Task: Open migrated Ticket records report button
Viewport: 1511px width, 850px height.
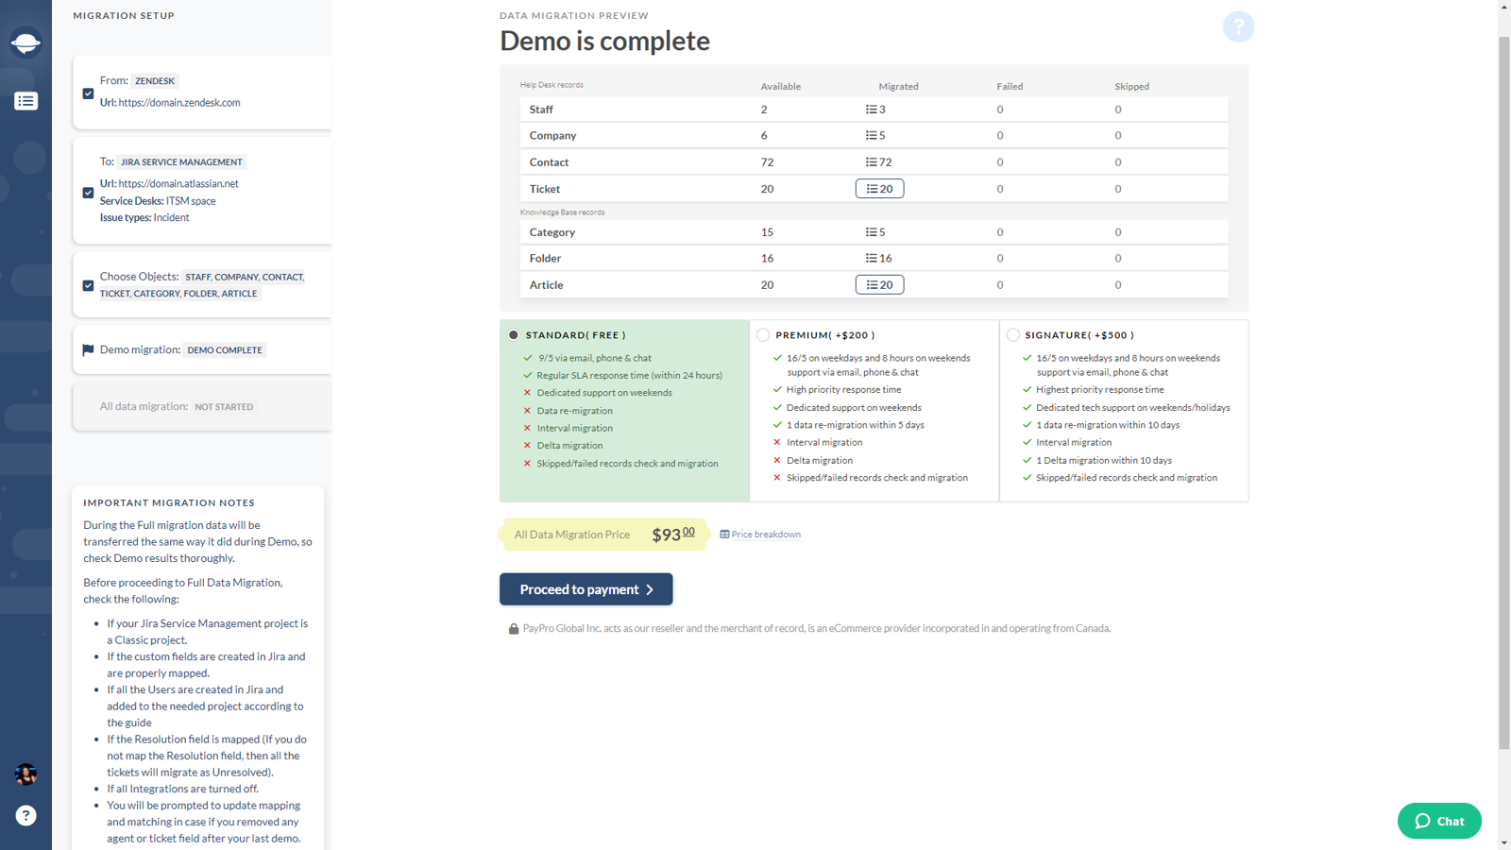Action: pos(879,189)
